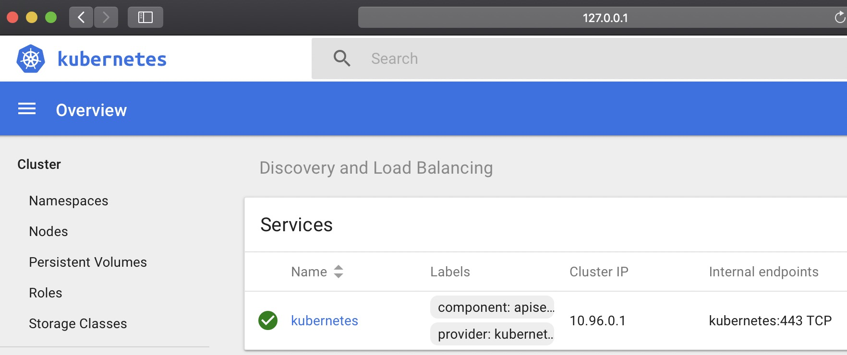Click the green status checkmark for kubernetes service
This screenshot has height=355, width=847.
[268, 320]
